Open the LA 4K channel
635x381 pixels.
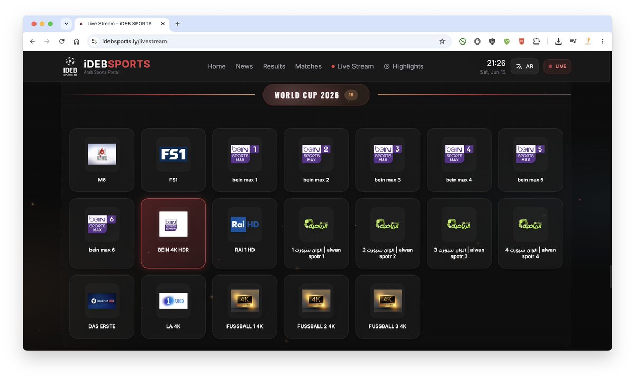click(x=173, y=306)
